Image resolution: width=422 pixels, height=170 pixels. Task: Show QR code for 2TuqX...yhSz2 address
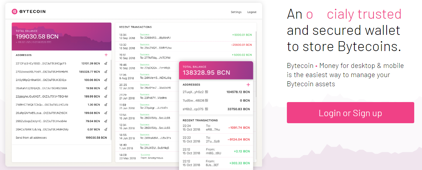click(207, 92)
